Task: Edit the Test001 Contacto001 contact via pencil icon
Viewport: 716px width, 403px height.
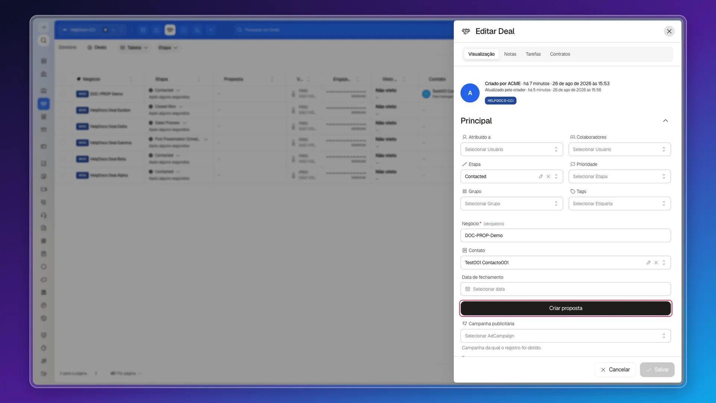Action: click(x=649, y=263)
